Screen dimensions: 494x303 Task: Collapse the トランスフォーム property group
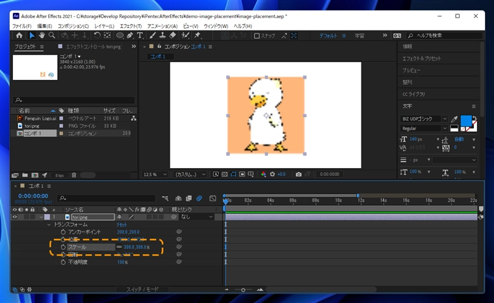(x=49, y=224)
